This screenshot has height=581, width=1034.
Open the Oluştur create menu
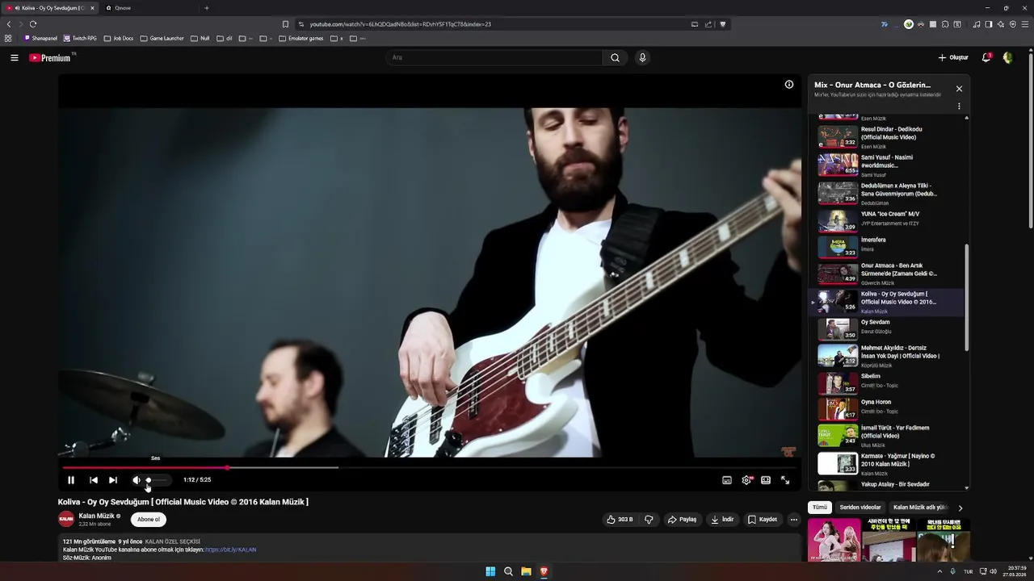pyautogui.click(x=953, y=57)
